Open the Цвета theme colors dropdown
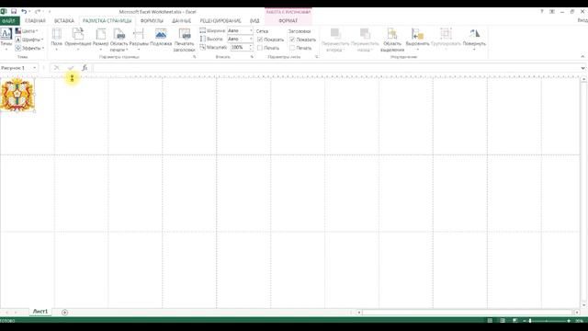The image size is (588, 331). (28, 31)
